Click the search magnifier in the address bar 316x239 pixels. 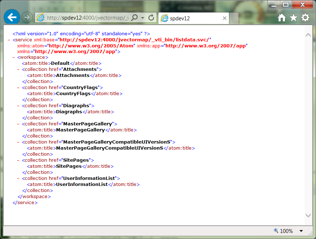click(135, 17)
